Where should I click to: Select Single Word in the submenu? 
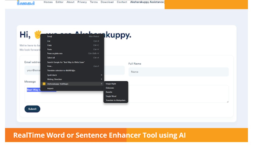pos(116,96)
